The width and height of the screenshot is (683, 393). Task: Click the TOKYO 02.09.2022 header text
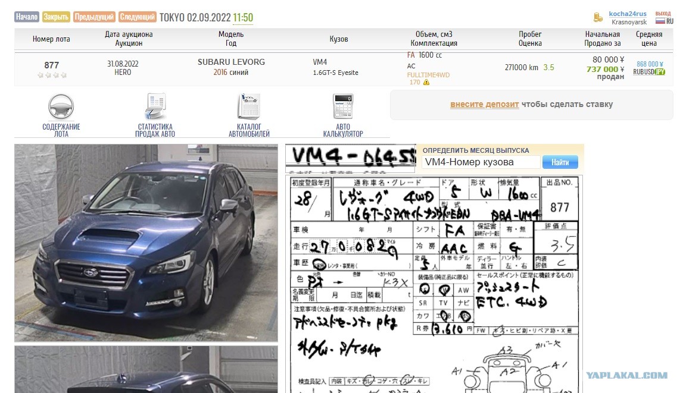[x=195, y=17]
